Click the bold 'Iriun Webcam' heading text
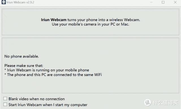 54,20
